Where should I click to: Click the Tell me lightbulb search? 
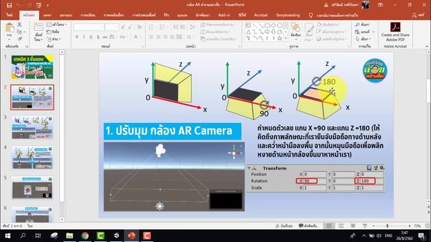(311, 15)
